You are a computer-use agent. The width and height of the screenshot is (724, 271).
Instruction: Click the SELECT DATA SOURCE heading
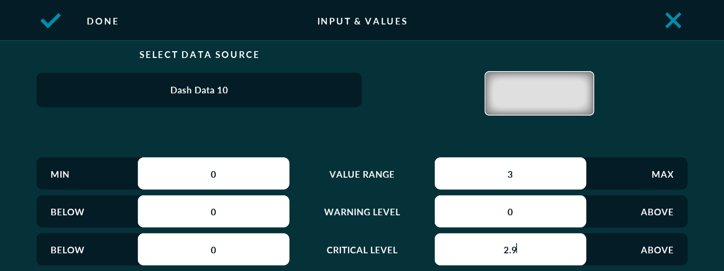[199, 55]
